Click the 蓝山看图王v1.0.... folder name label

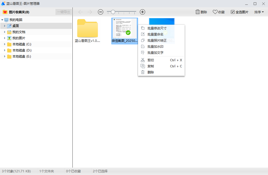[87, 41]
